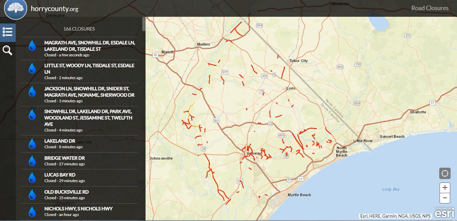Click the Little River map label
This screenshot has width=457, height=221.
(363, 141)
